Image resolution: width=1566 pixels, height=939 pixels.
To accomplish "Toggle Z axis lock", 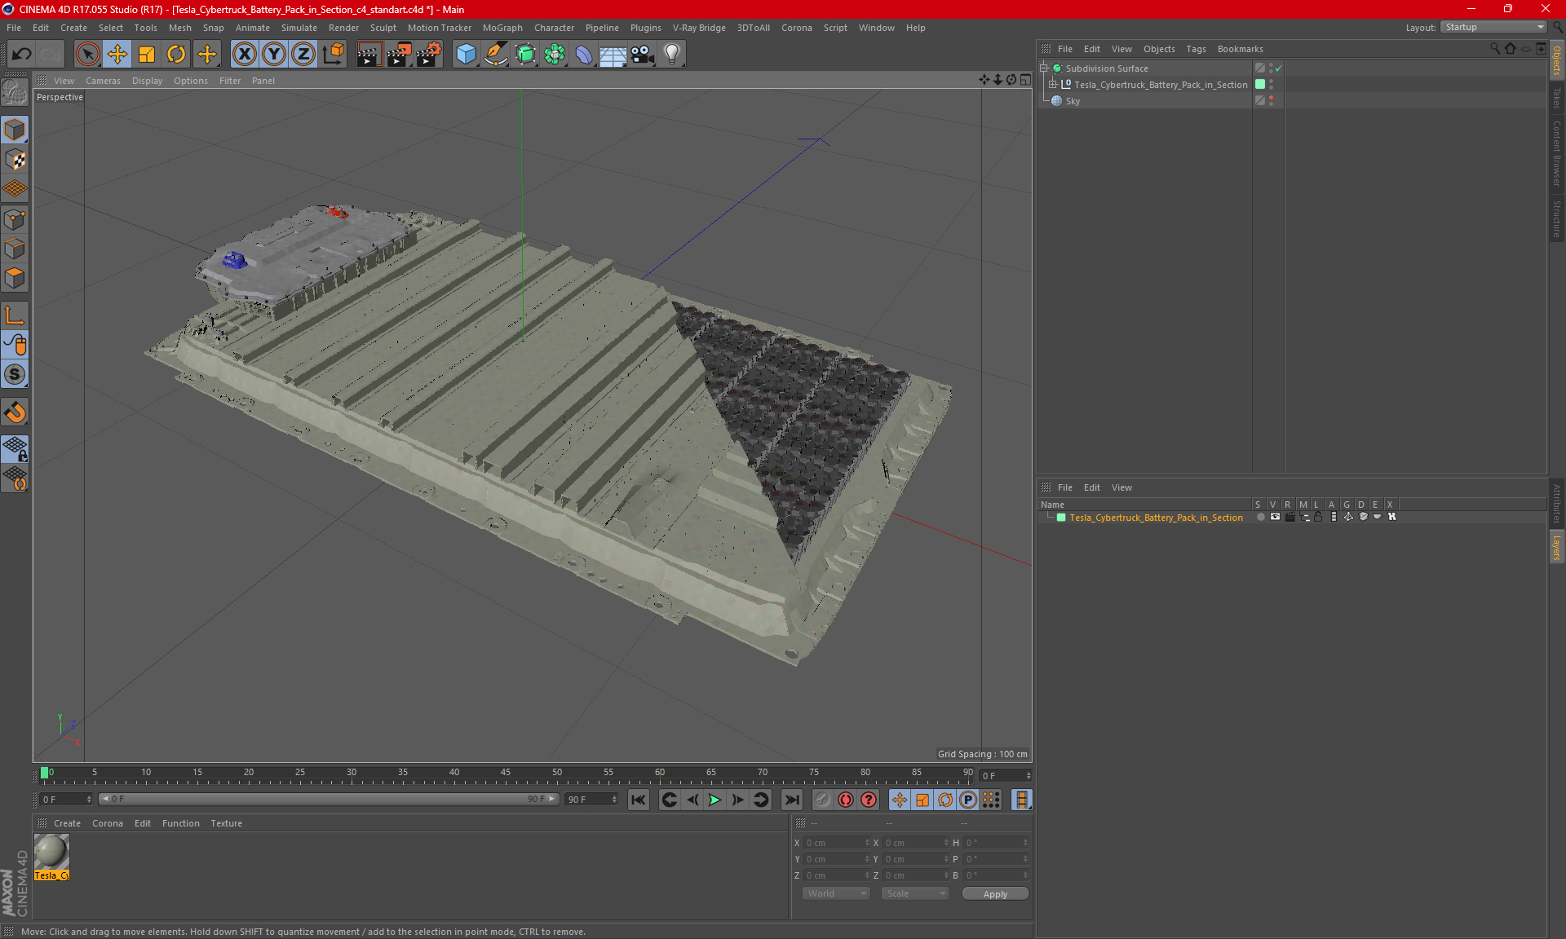I will pyautogui.click(x=303, y=55).
